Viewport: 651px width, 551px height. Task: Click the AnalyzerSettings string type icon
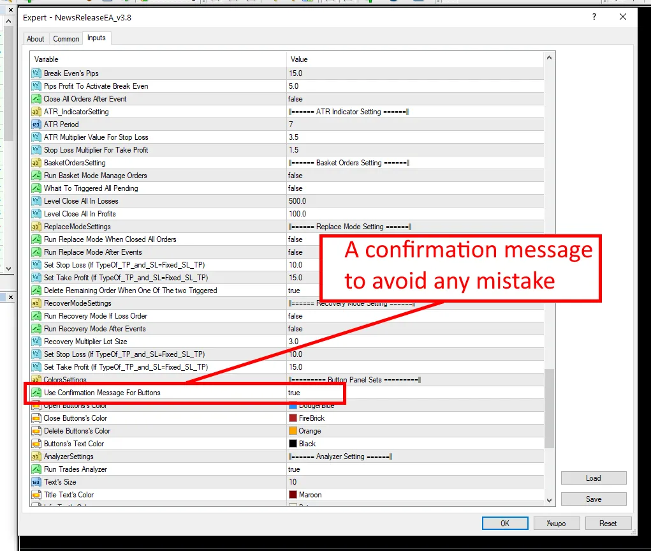click(x=36, y=457)
